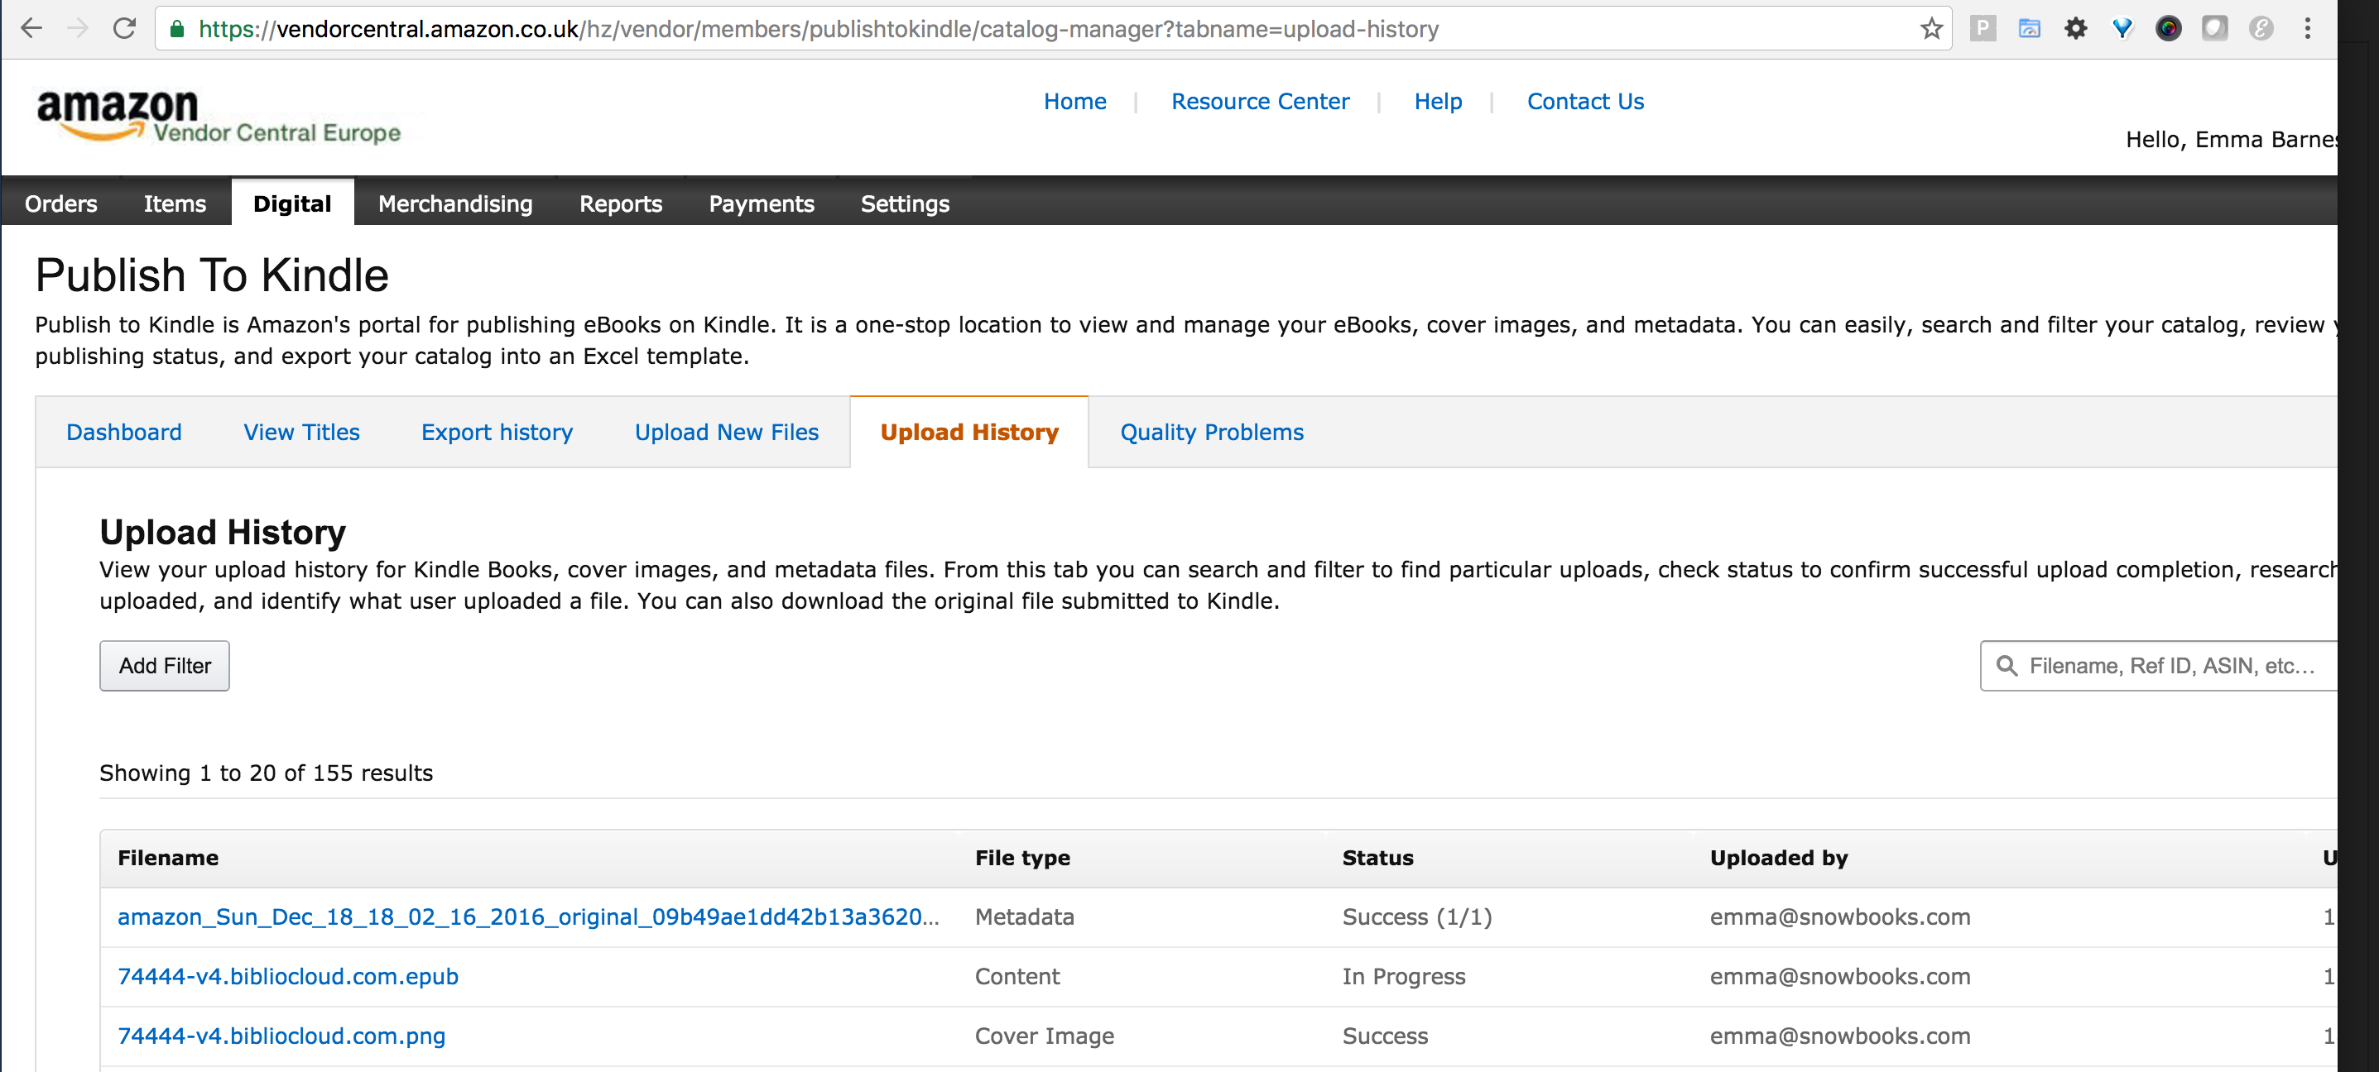Reload the page with refresh icon
The height and width of the screenshot is (1072, 2379).
125,29
